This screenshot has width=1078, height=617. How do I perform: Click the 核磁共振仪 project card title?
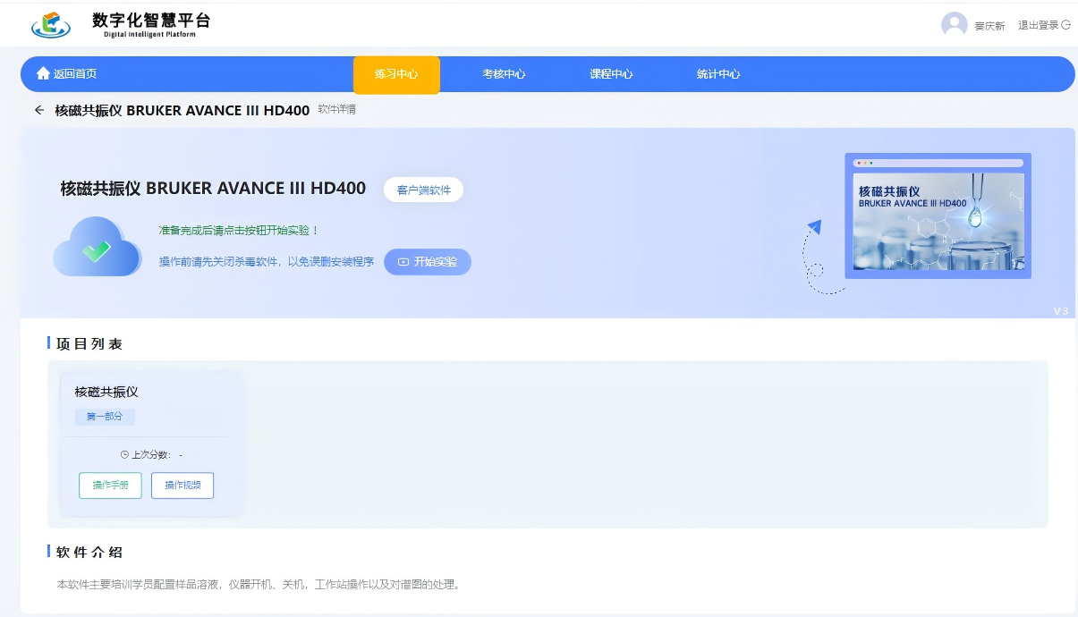click(x=106, y=392)
